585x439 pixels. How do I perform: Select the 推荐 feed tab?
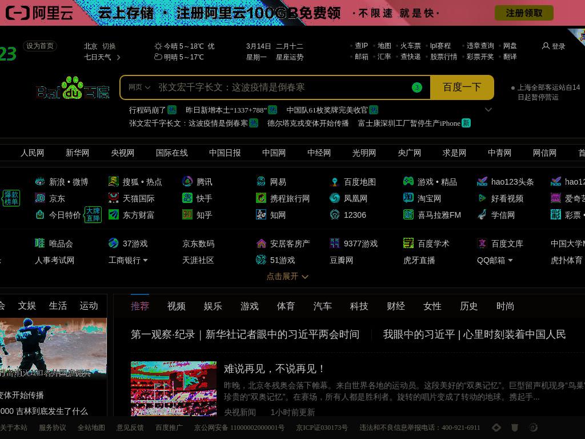click(140, 306)
